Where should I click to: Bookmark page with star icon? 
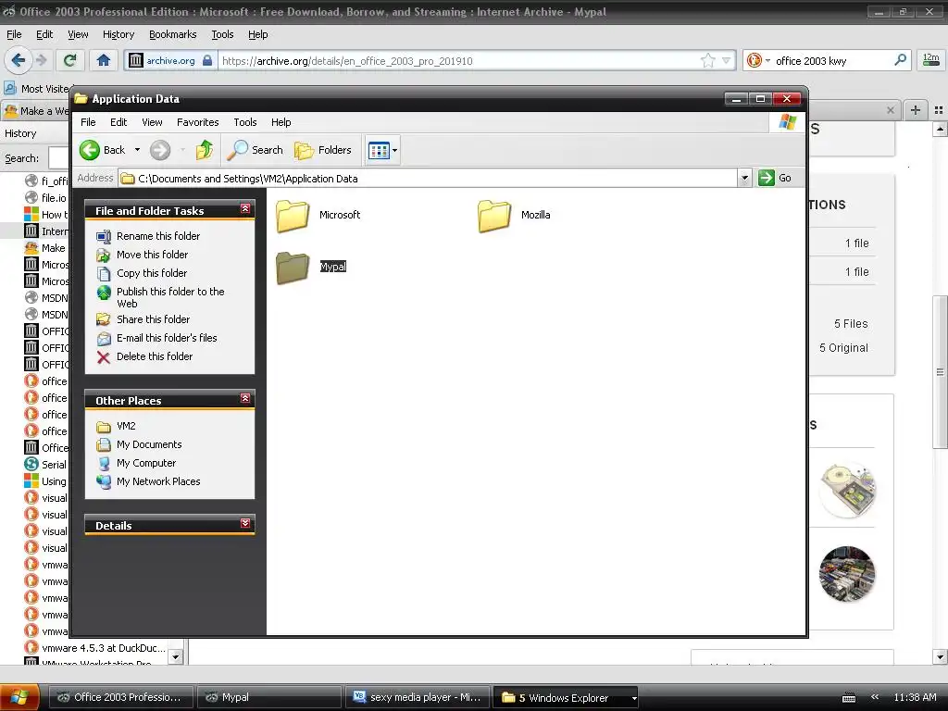(707, 60)
